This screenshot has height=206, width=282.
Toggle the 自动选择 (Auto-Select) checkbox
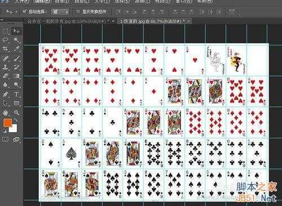(25, 12)
